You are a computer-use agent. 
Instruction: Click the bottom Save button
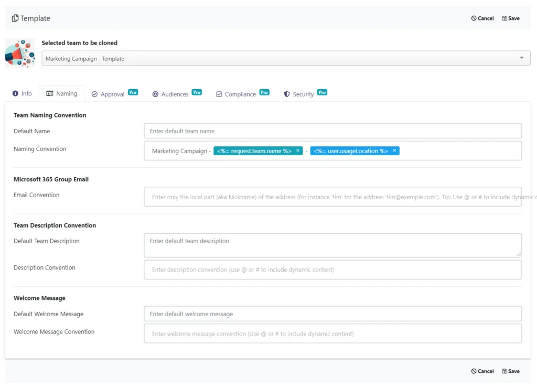(511, 371)
